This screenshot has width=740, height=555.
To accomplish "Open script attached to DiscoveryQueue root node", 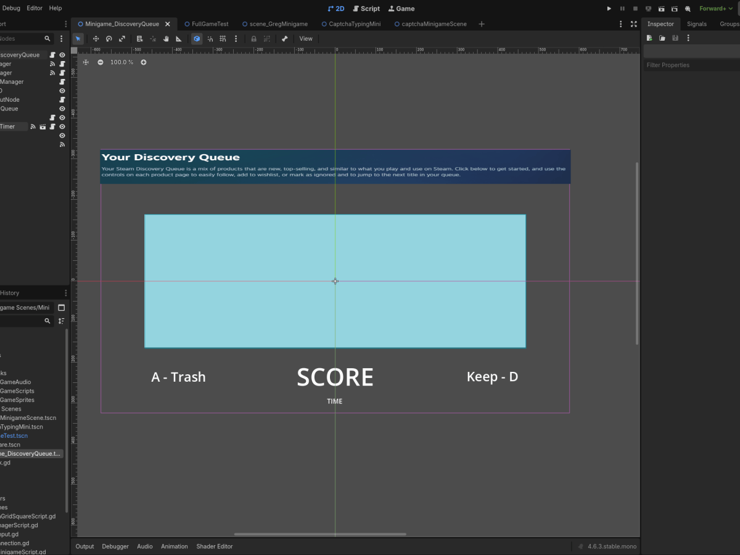I will [x=52, y=55].
